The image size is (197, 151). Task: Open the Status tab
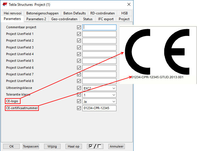click(x=88, y=19)
